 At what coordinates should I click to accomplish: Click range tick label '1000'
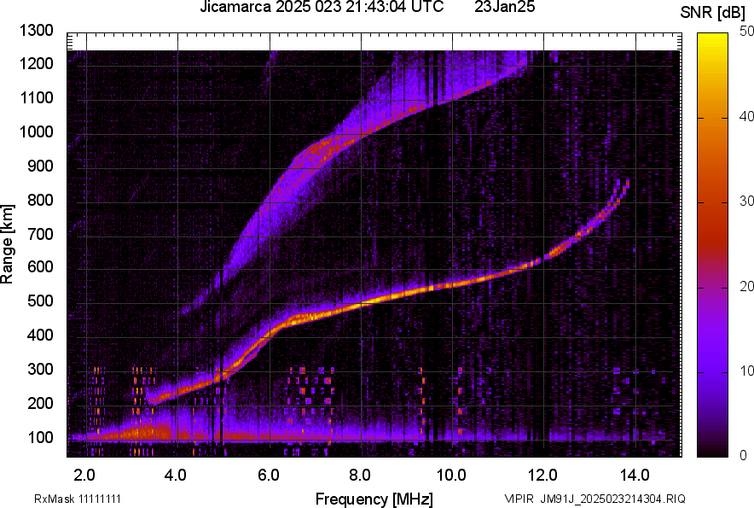tap(37, 131)
